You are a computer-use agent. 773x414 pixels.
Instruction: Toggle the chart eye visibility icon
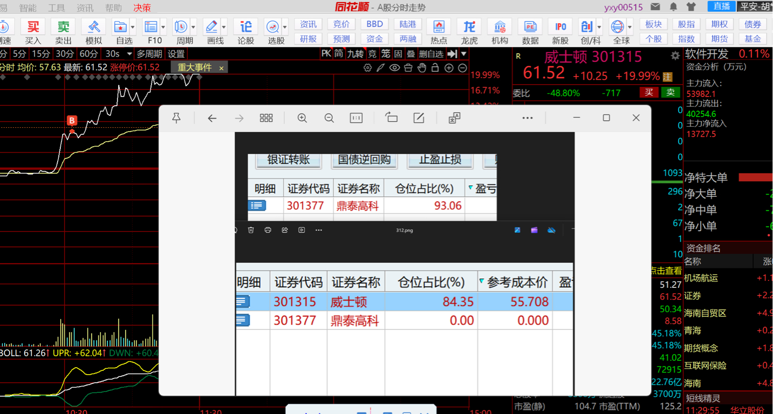(395, 68)
